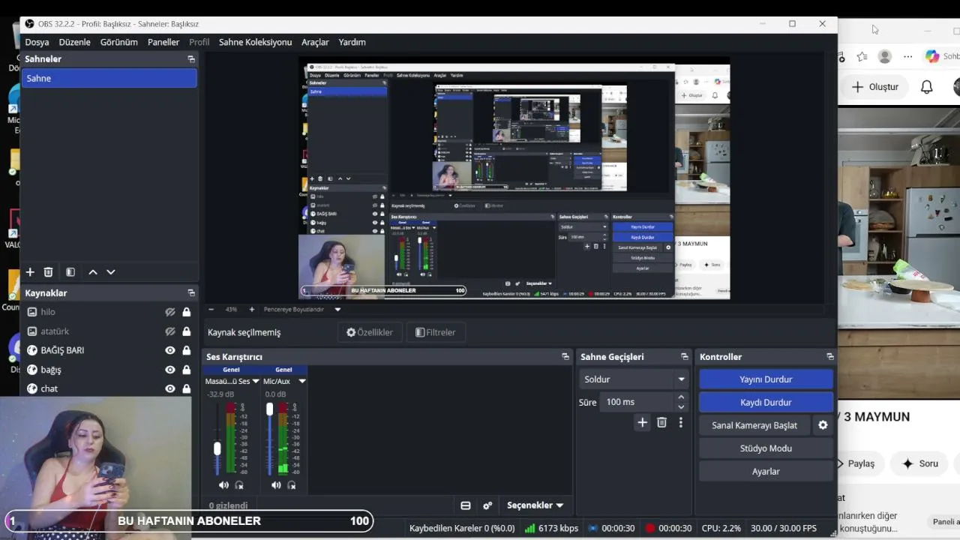Delete the scene with the Sahneler trash icon

tap(48, 272)
